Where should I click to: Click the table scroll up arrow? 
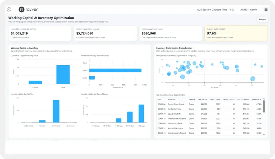pyautogui.click(x=264, y=98)
